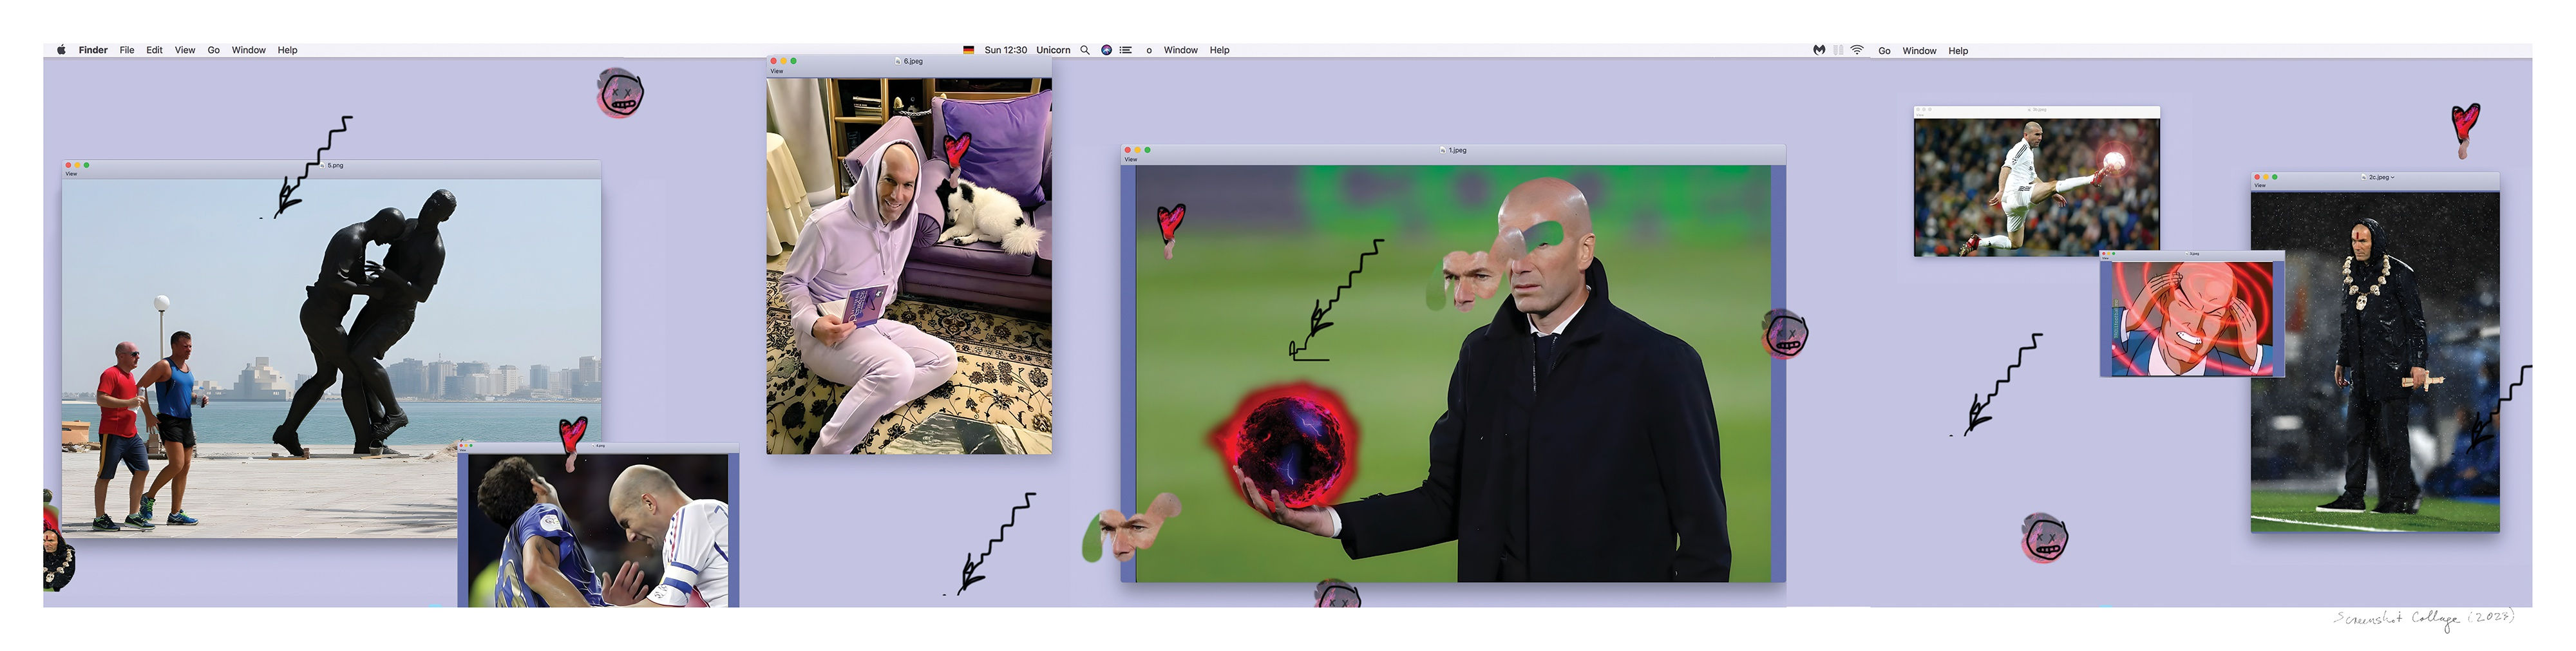Open the Unicorn user menu
Image resolution: width=2576 pixels, height=651 pixels.
[x=1052, y=50]
